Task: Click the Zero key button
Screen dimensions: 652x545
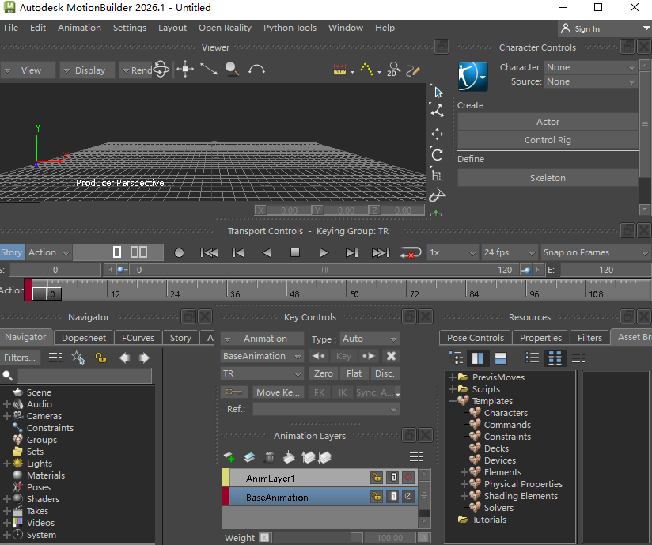Action: coord(323,373)
